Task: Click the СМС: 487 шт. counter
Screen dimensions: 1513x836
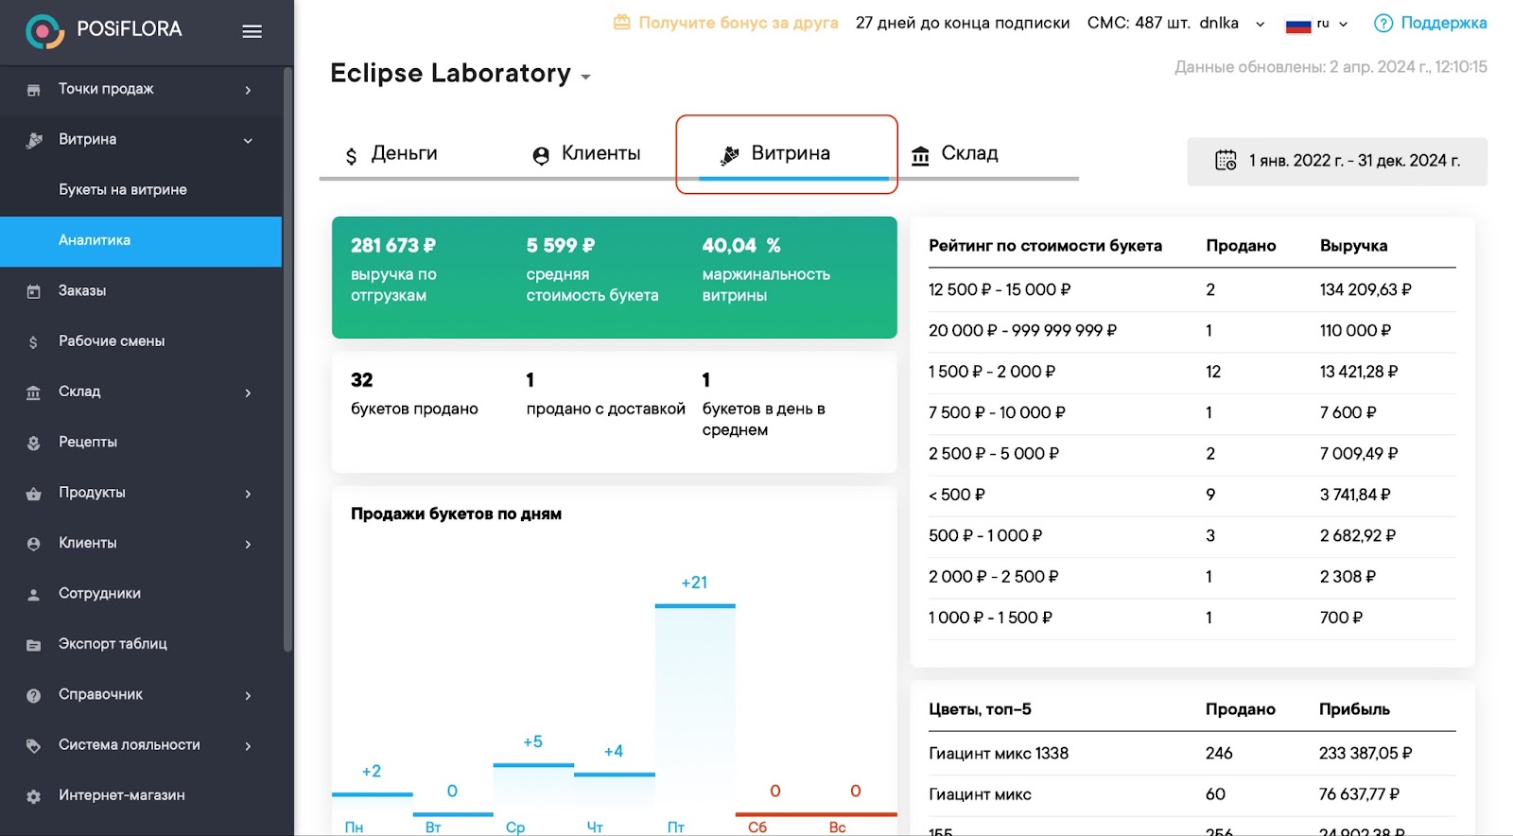Action: (1139, 23)
